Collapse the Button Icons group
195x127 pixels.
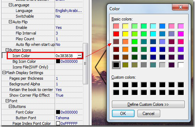coord(7,50)
